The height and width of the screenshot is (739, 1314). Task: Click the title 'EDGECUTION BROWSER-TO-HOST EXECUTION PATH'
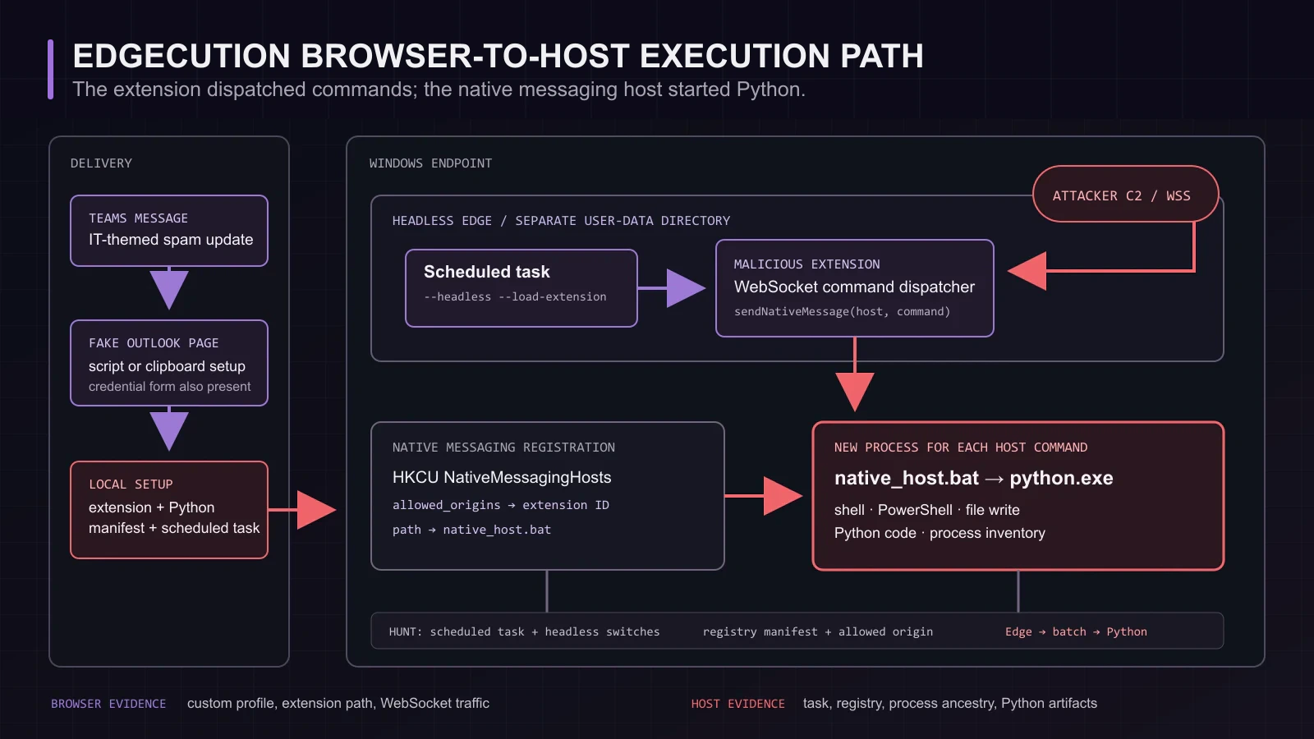coord(498,56)
